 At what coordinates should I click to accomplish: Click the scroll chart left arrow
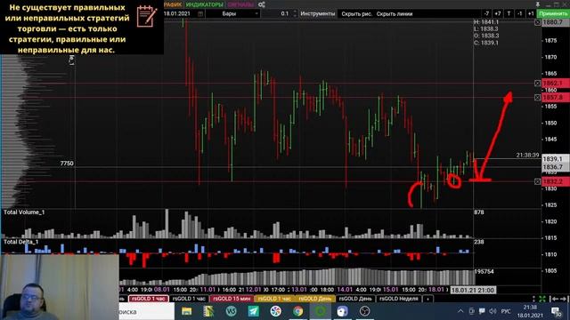(x=555, y=299)
